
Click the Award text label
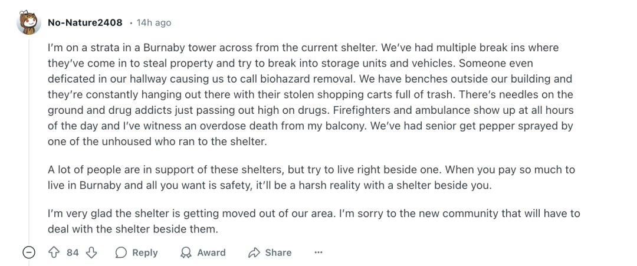click(x=211, y=252)
